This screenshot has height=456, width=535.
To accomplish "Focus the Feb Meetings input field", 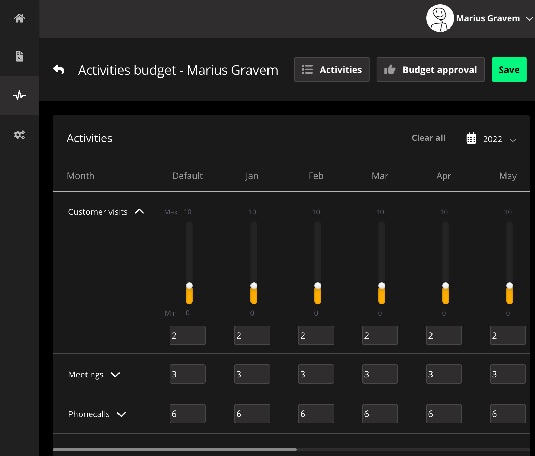I will (x=316, y=374).
